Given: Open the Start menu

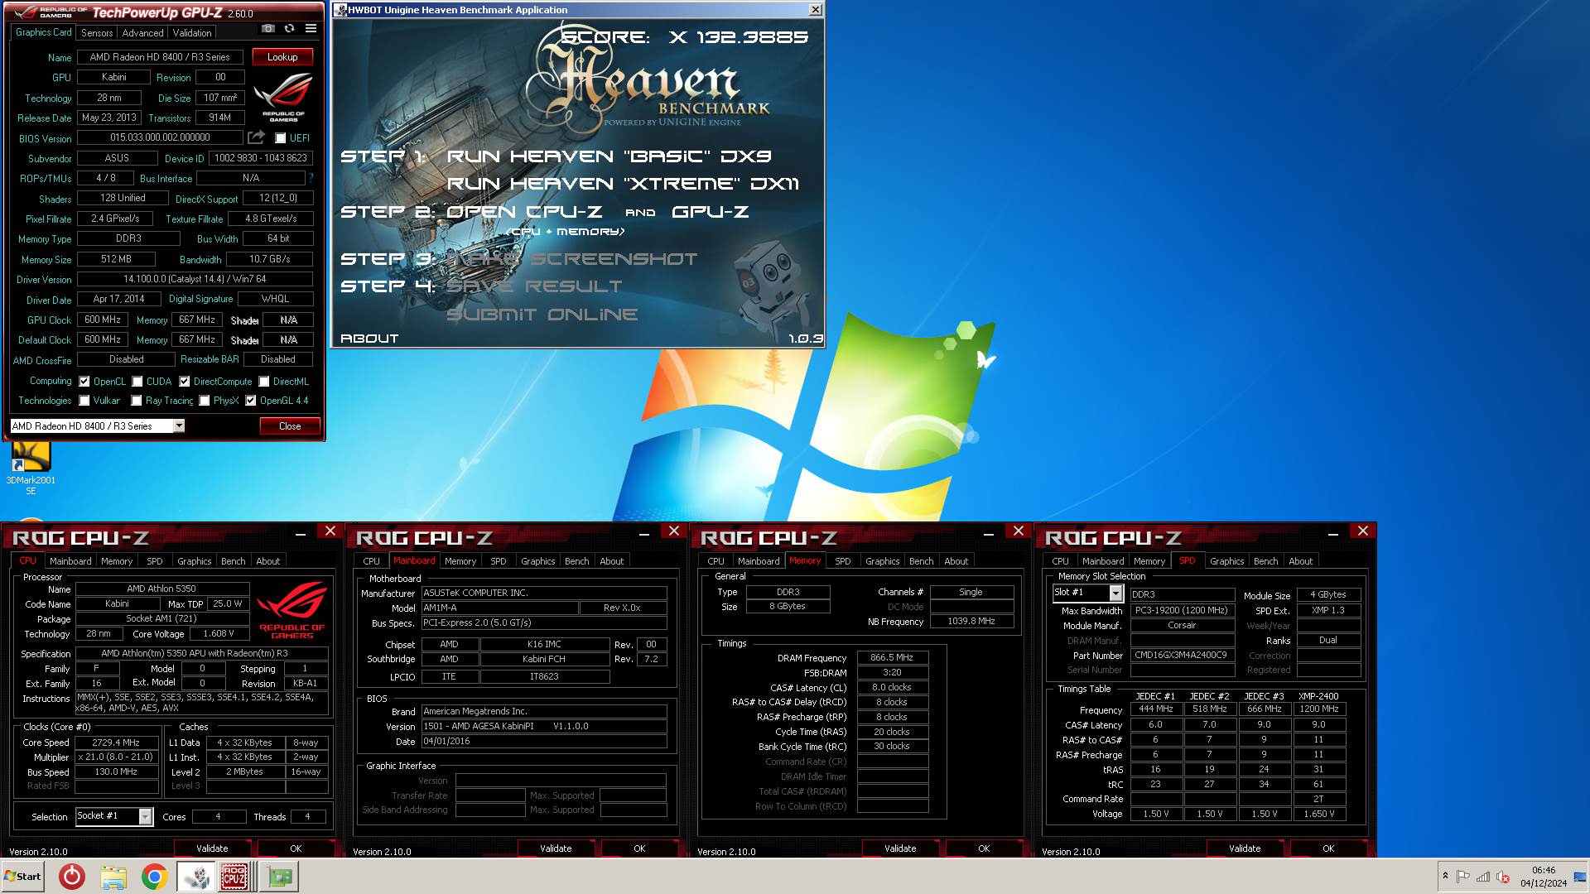Looking at the screenshot, I should (22, 877).
